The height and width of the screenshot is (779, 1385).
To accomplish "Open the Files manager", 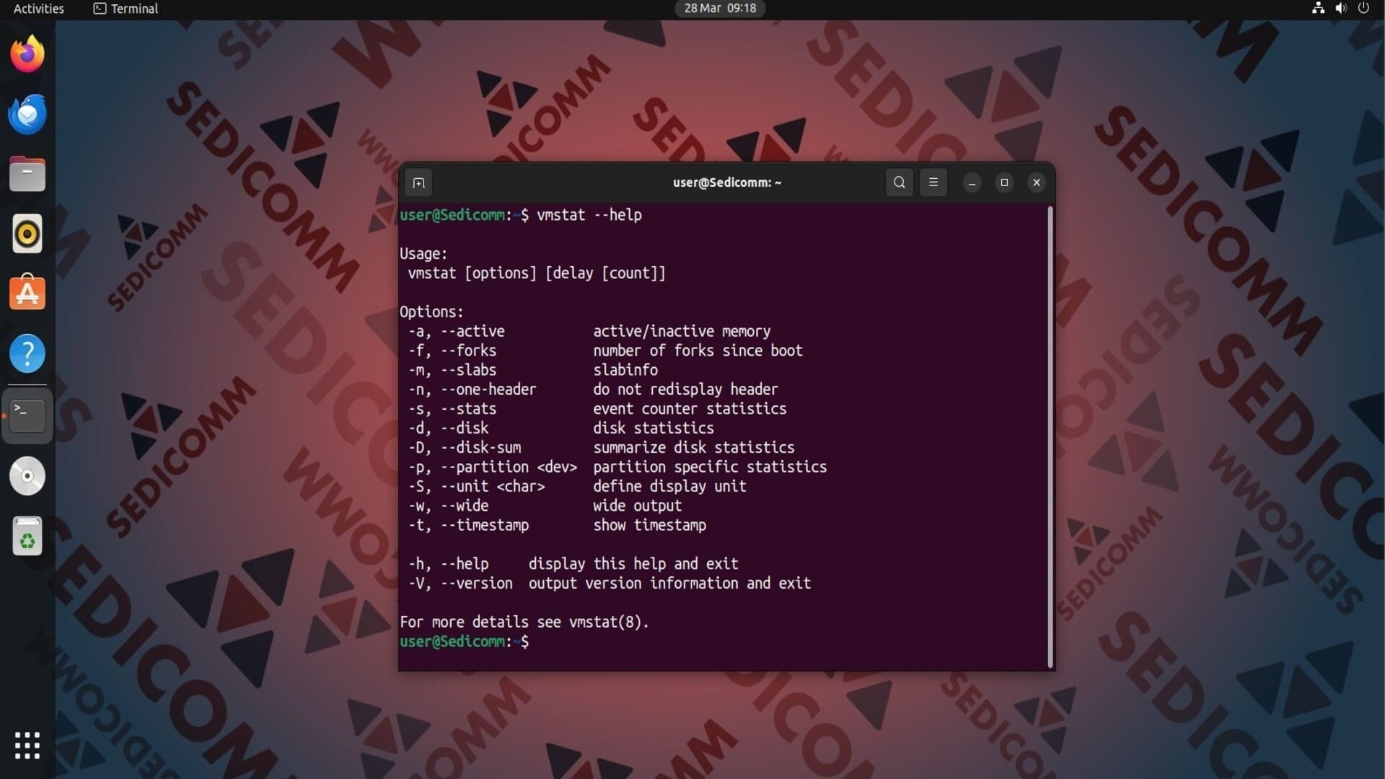I will (27, 174).
